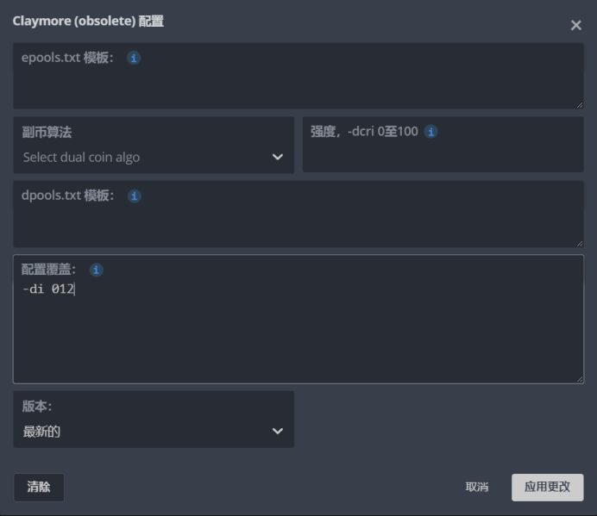The height and width of the screenshot is (516, 597).
Task: Click info icon beside 配置覆盖 label
Action: pyautogui.click(x=97, y=270)
